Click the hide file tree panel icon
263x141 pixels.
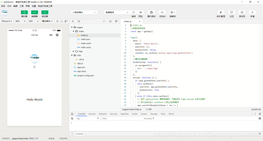click(x=117, y=21)
